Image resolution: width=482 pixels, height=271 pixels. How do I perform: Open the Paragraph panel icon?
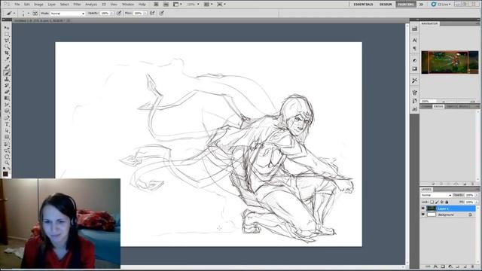pos(414,48)
